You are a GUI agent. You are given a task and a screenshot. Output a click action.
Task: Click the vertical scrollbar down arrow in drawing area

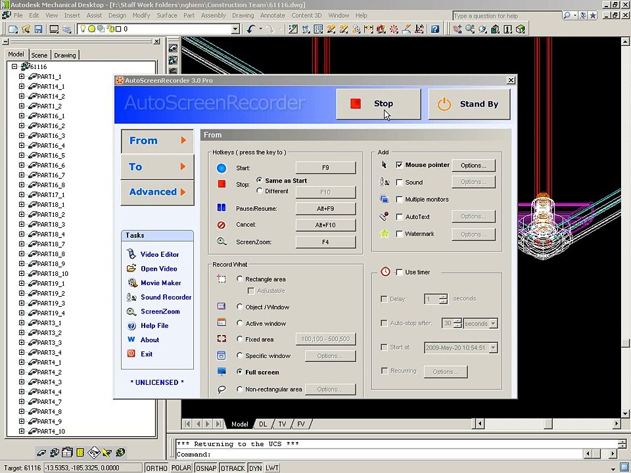(x=625, y=413)
